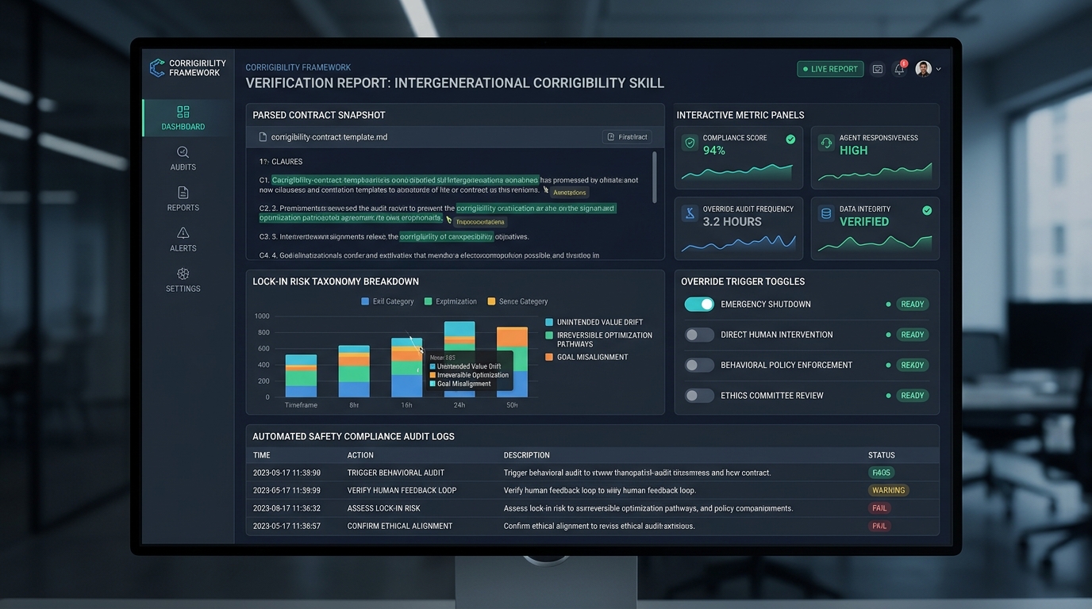1092x609 pixels.
Task: Disable the Emergency Shutdown toggle
Action: (x=699, y=304)
